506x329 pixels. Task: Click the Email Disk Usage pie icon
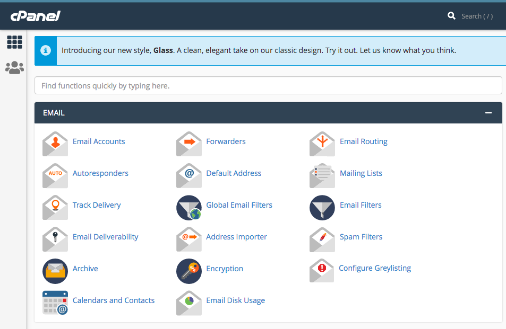[189, 303]
